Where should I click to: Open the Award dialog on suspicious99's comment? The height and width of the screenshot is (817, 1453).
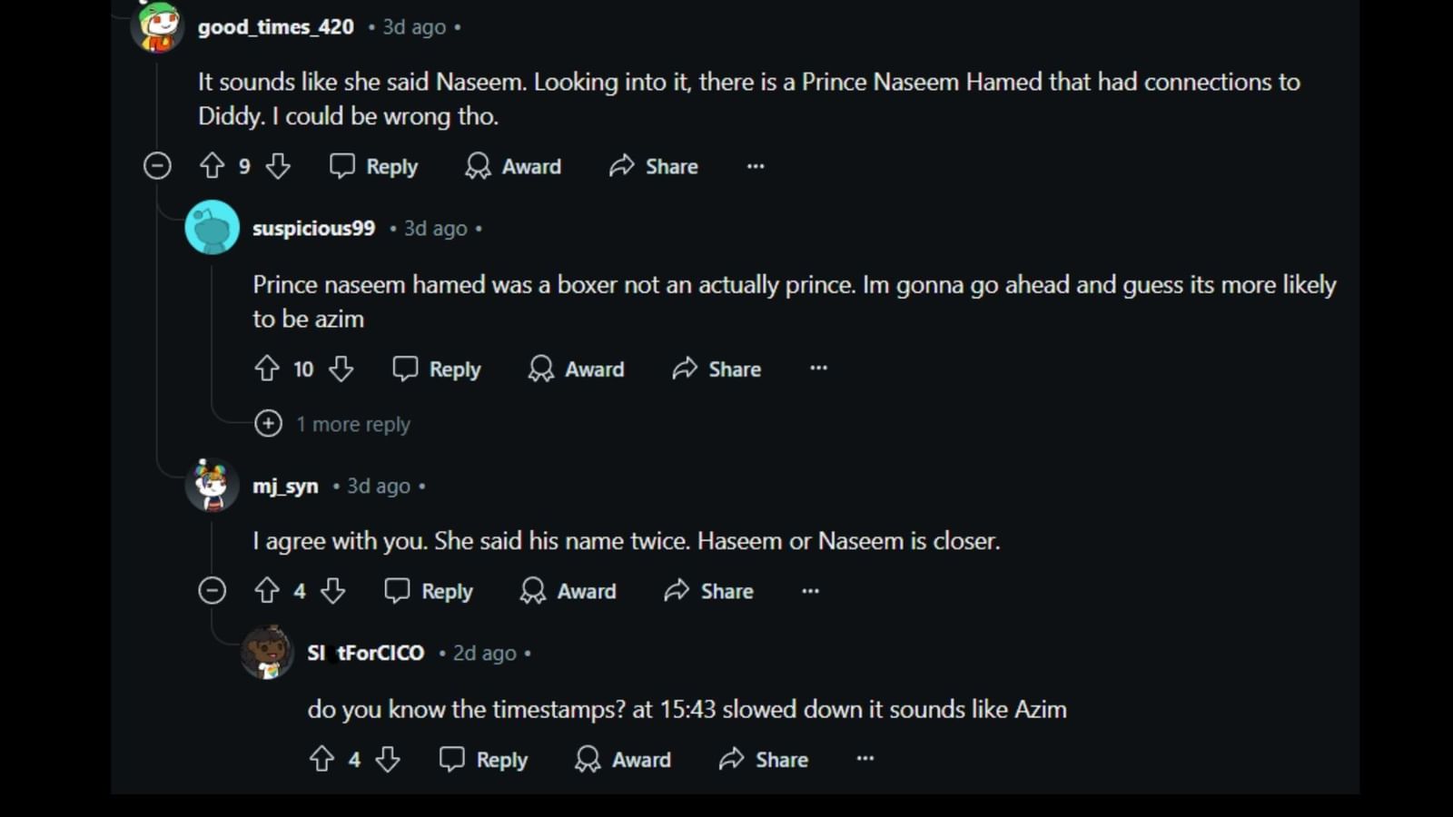576,369
